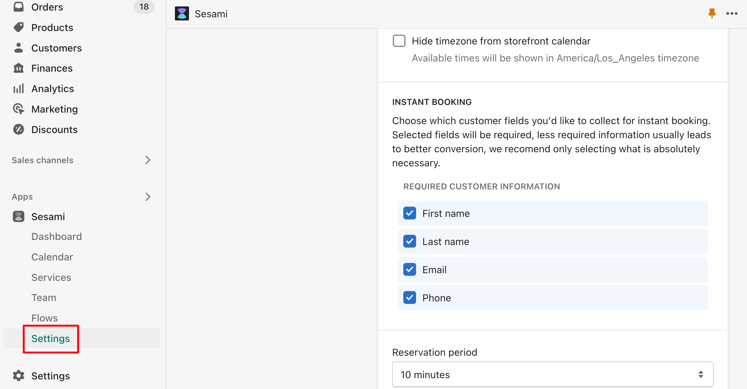This screenshot has height=389, width=747.
Task: Click the Marketing target icon
Action: 19,109
